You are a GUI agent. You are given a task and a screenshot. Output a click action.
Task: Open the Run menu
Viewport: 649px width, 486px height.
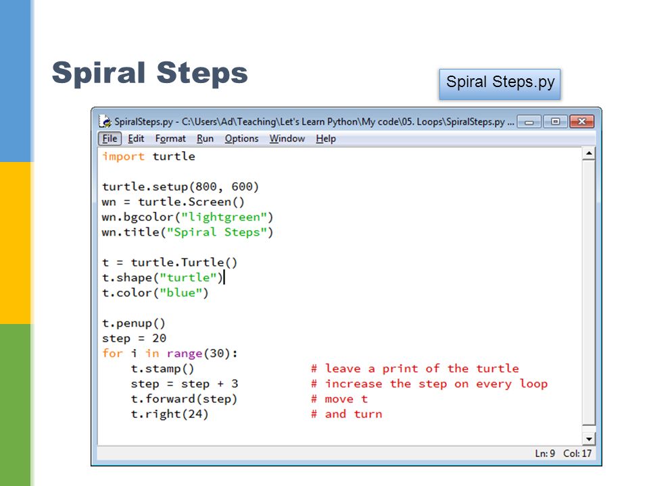coord(205,138)
